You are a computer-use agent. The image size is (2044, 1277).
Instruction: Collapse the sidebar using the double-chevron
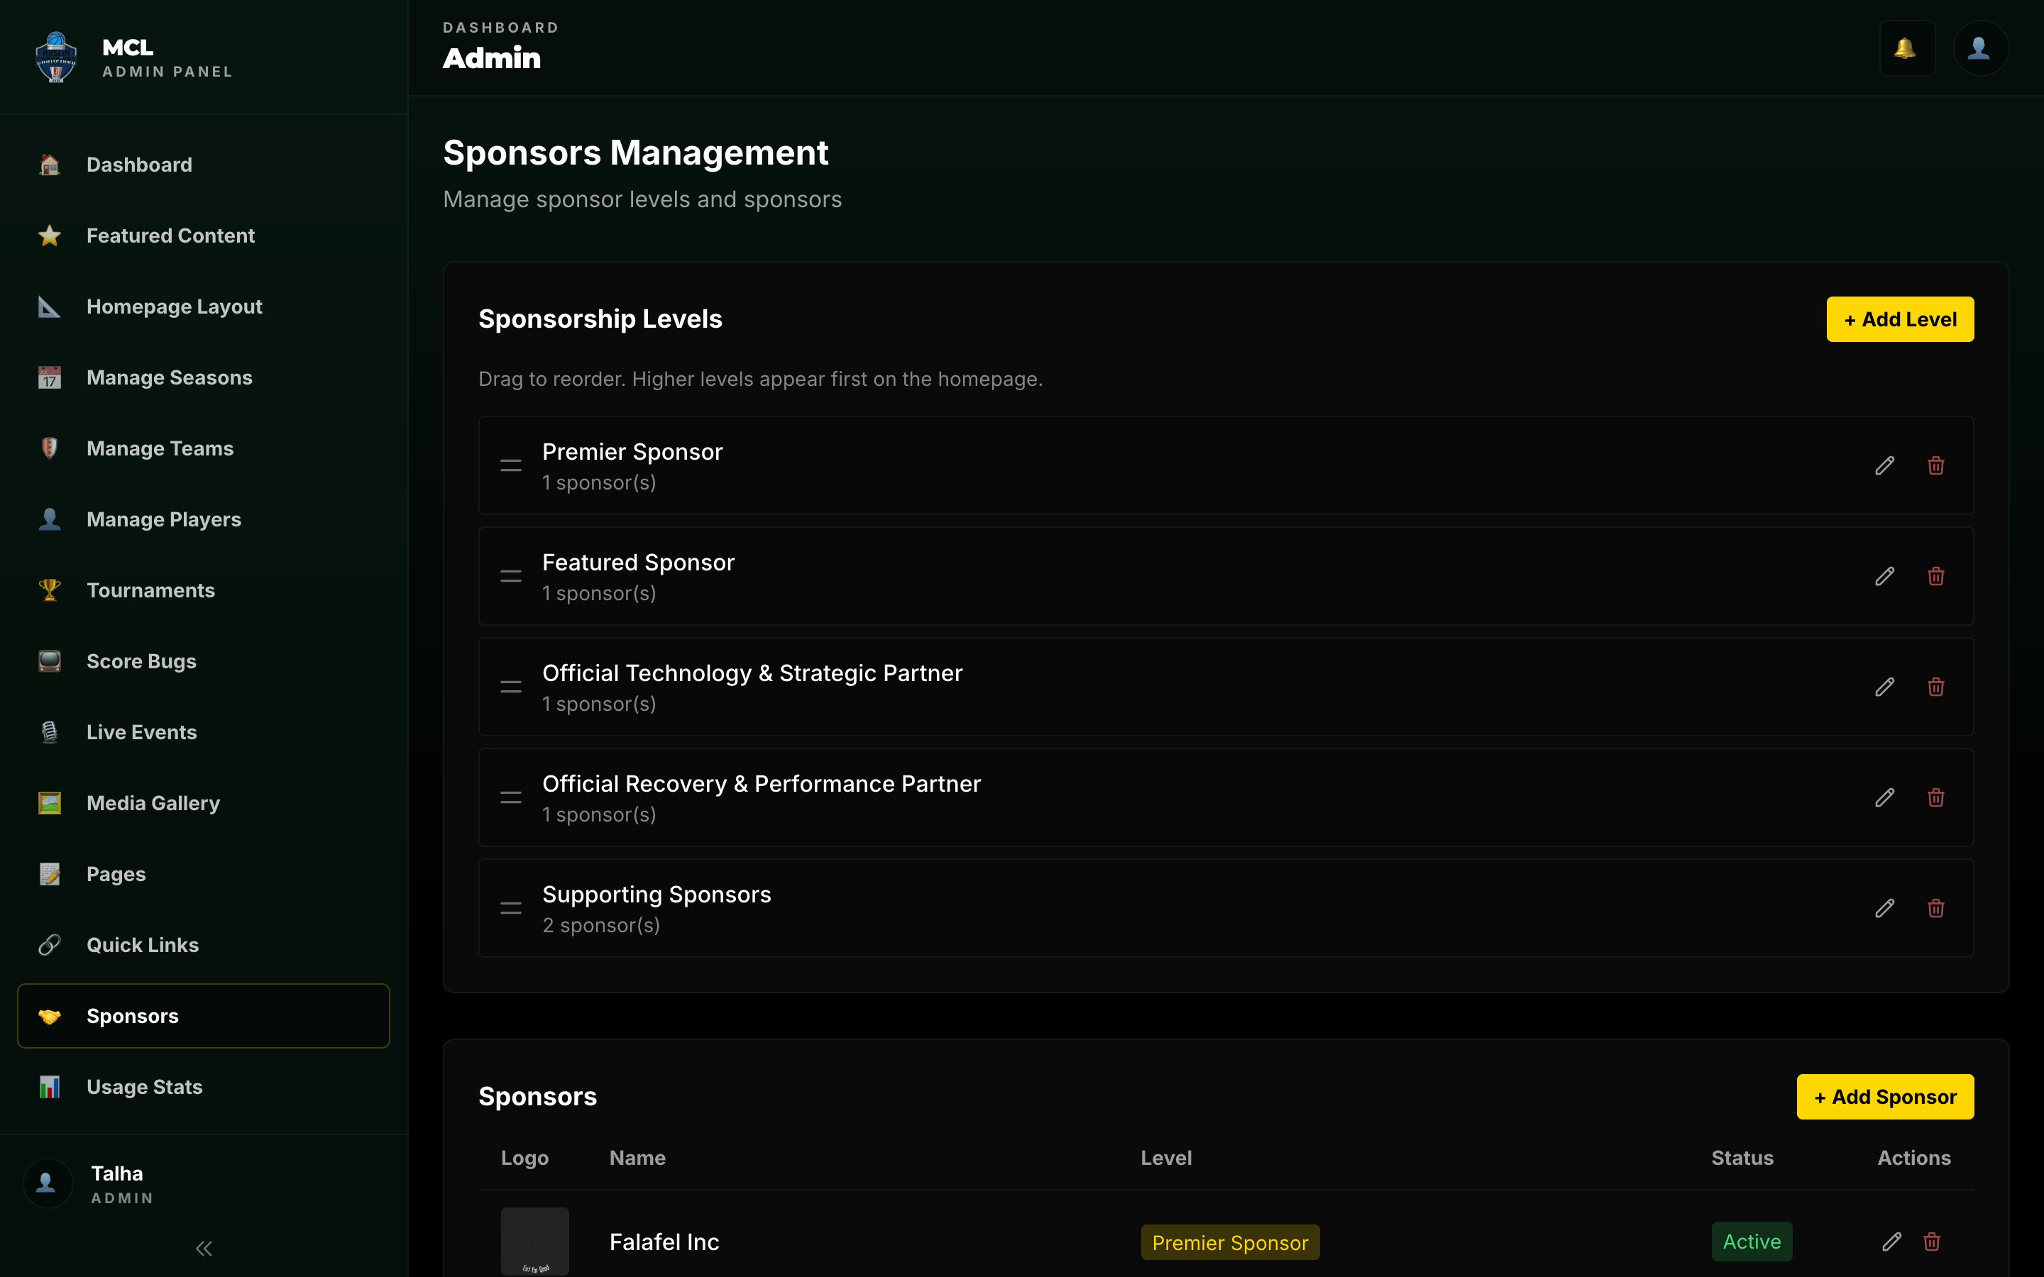(203, 1247)
